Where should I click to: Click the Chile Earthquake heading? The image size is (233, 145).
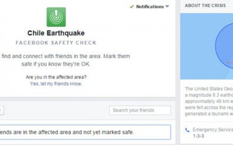click(x=56, y=33)
